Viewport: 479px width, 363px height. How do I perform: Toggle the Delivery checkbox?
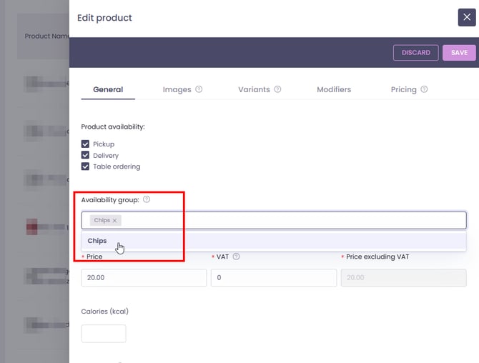click(86, 155)
